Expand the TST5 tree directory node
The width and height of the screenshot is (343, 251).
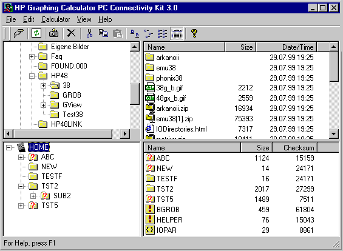click(21, 206)
